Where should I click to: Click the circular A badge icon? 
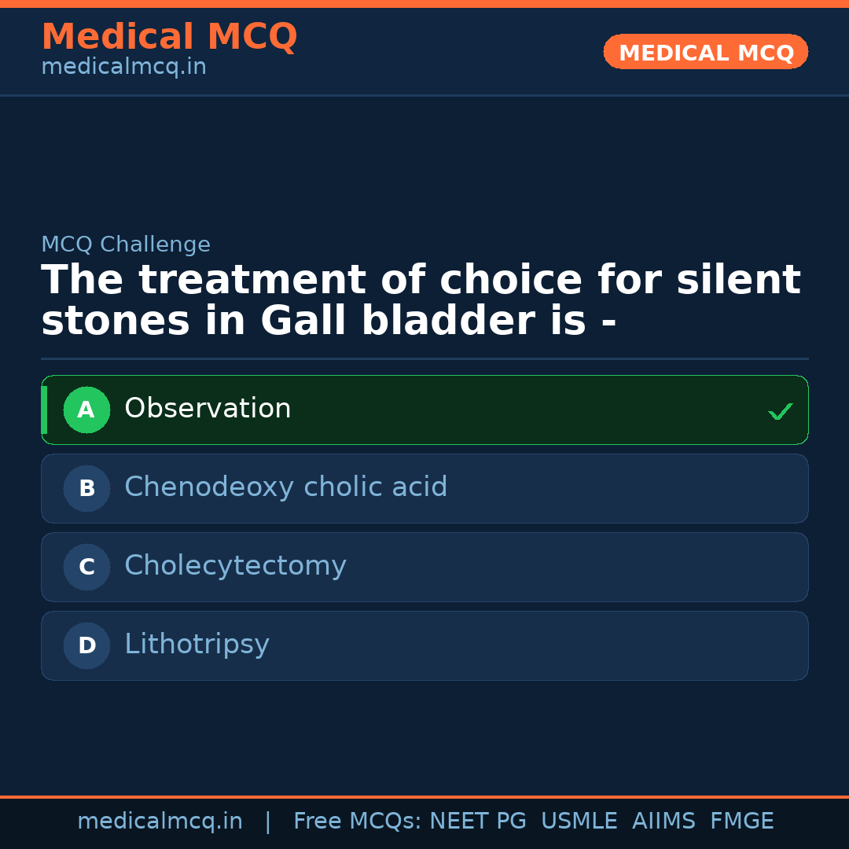86,410
